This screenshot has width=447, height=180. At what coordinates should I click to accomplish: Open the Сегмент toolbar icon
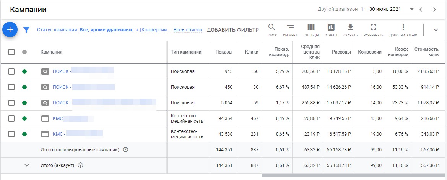[x=290, y=28]
